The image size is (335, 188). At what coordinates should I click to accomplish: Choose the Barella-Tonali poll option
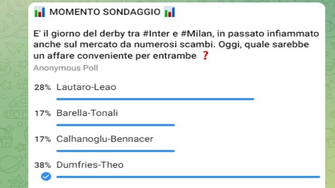pos(87,113)
